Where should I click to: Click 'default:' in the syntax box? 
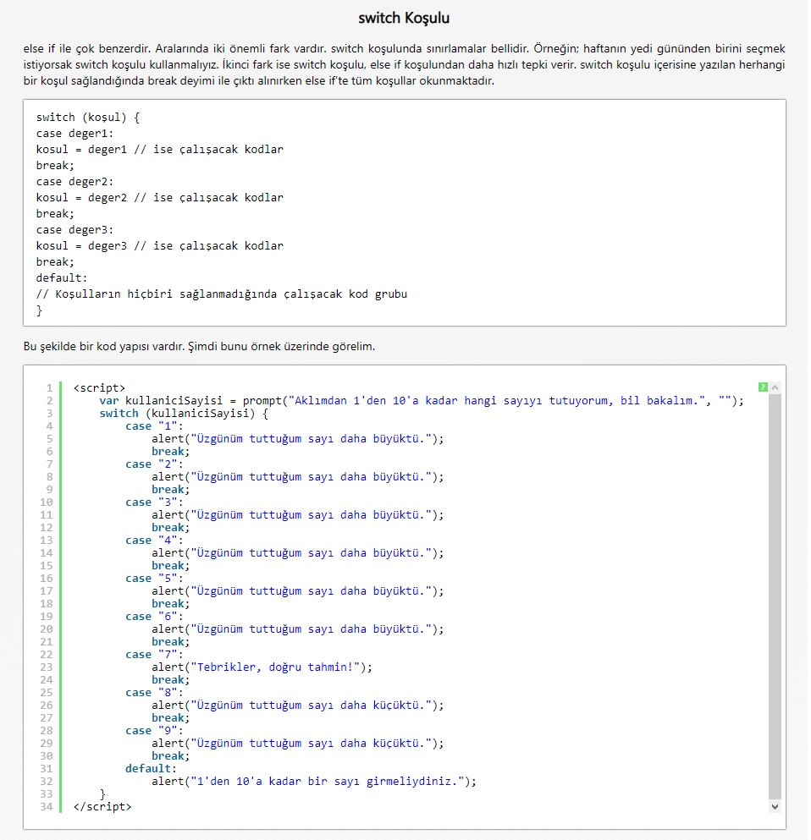(62, 278)
